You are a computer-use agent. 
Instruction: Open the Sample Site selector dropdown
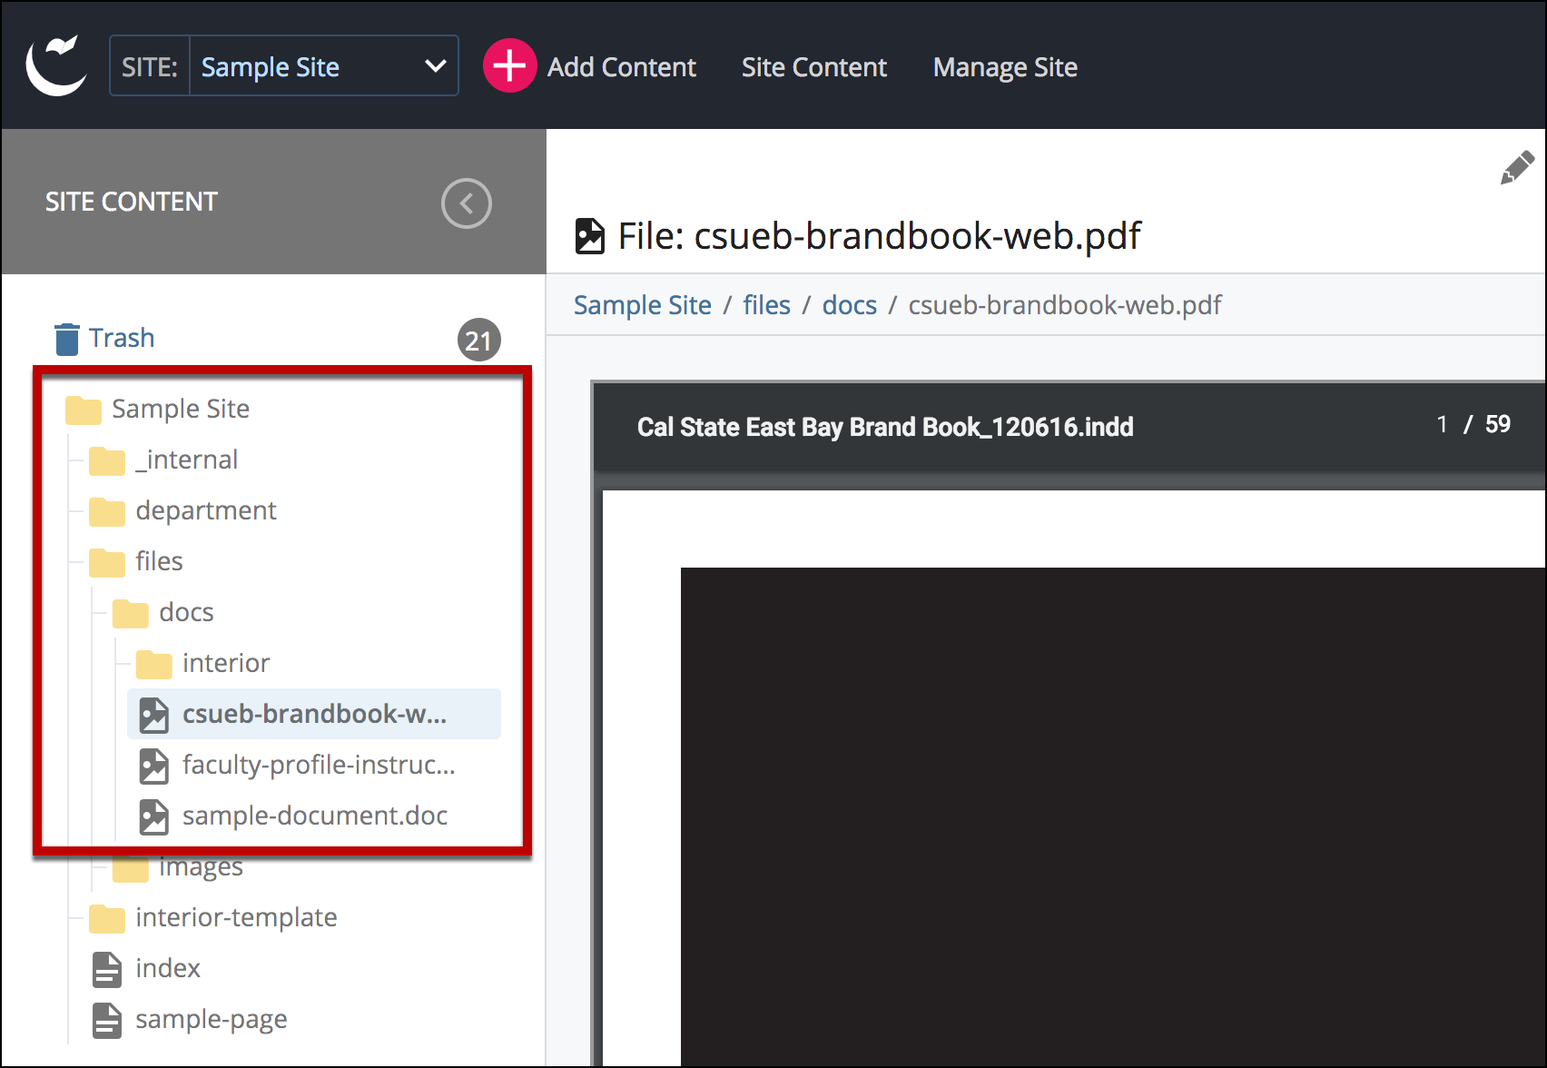click(324, 65)
